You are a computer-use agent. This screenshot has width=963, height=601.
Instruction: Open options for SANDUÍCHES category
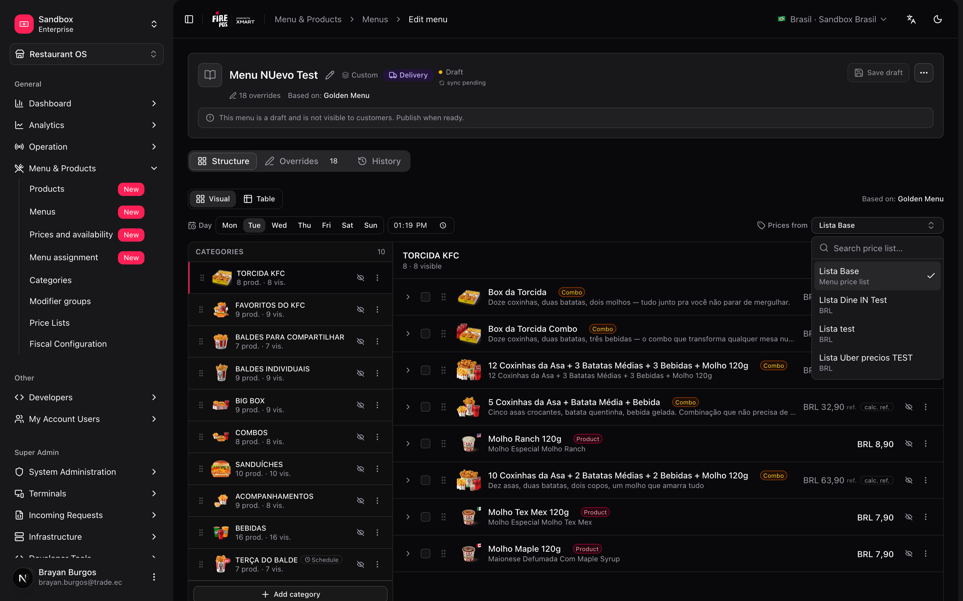pos(377,469)
